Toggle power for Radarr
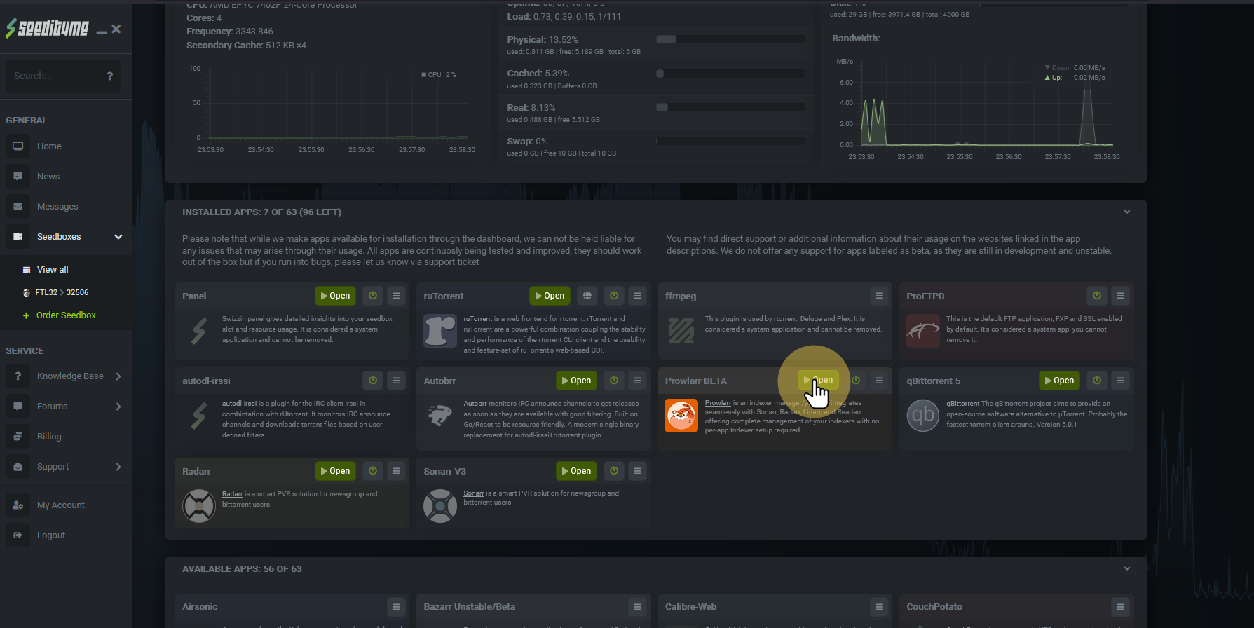 [x=373, y=471]
